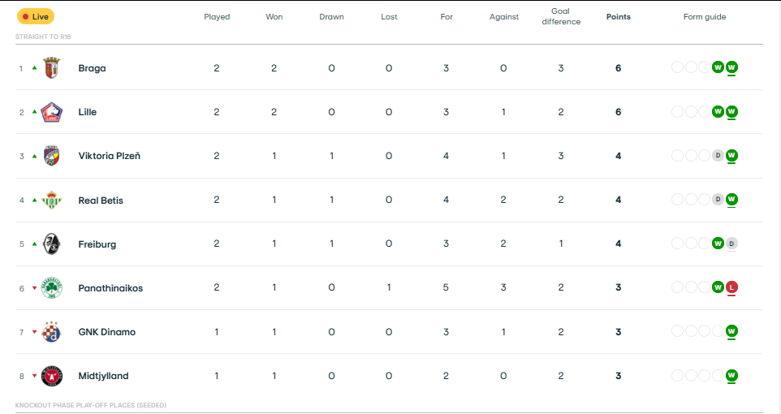Click the Real Betis club crest

pyautogui.click(x=51, y=200)
